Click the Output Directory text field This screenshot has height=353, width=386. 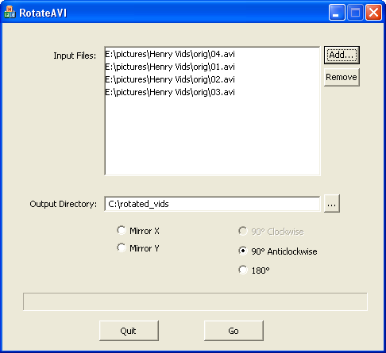click(x=212, y=204)
